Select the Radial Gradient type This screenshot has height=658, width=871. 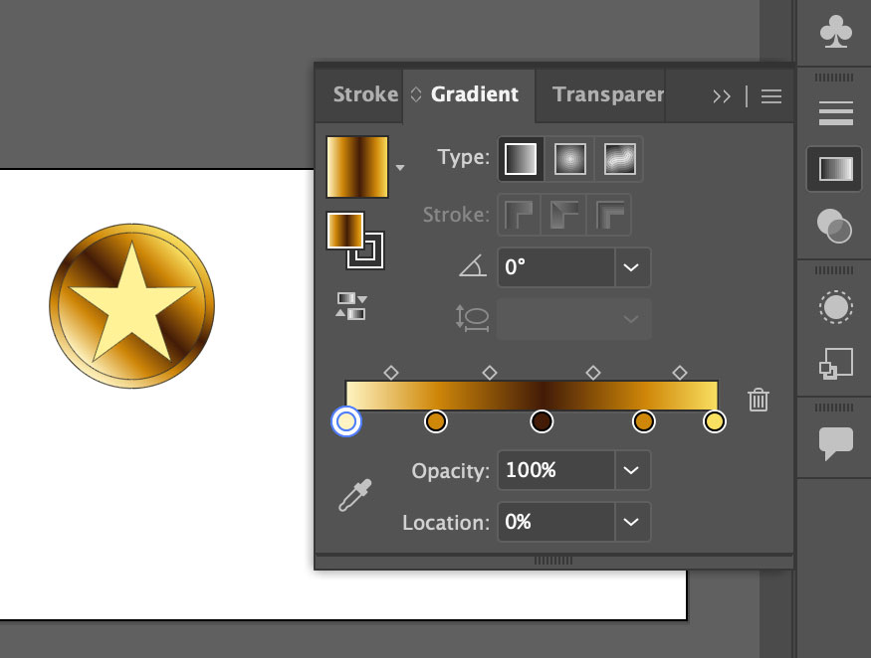[570, 158]
